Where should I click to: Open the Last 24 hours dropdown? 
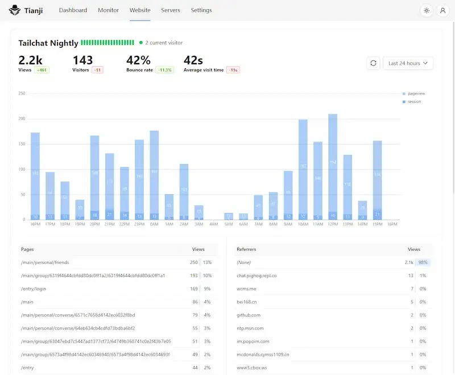408,63
